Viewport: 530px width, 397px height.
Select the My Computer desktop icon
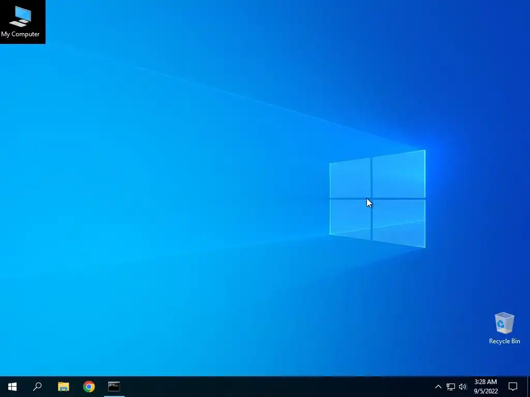coord(21,22)
